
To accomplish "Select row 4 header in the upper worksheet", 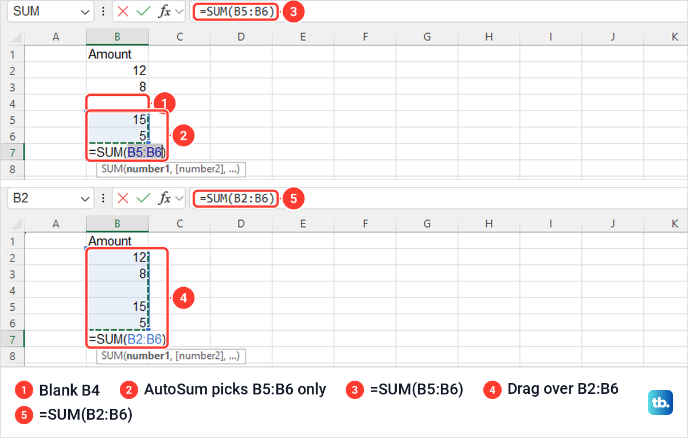I will point(13,104).
